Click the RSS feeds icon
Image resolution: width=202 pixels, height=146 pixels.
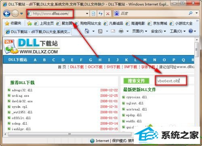[x=100, y=32]
